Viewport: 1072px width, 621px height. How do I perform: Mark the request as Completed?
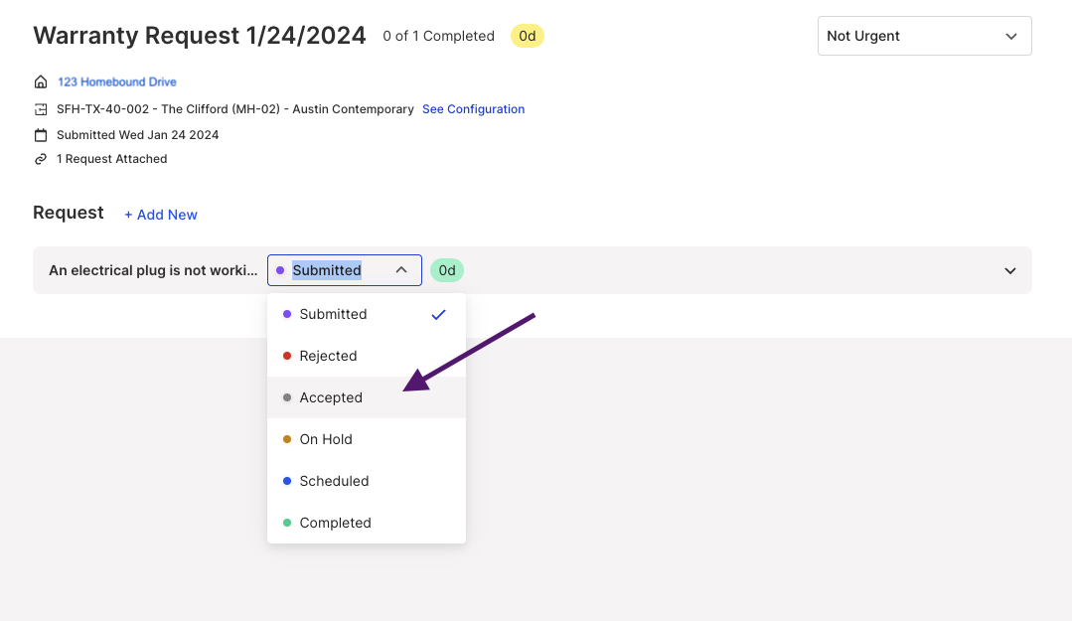367,523
